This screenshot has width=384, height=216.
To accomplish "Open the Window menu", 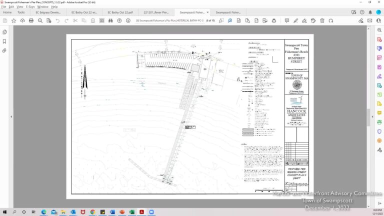I will (43, 7).
